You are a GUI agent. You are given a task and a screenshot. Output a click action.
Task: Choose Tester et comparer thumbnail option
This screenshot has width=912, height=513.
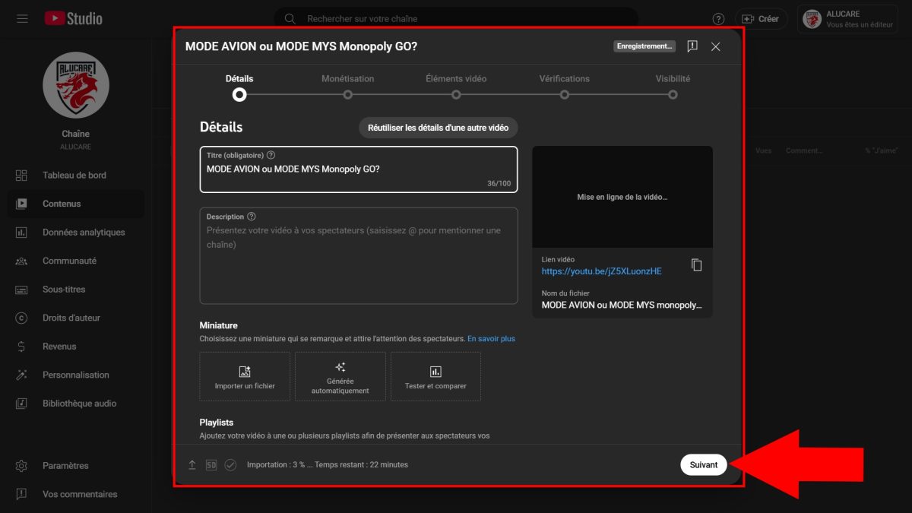pos(435,376)
